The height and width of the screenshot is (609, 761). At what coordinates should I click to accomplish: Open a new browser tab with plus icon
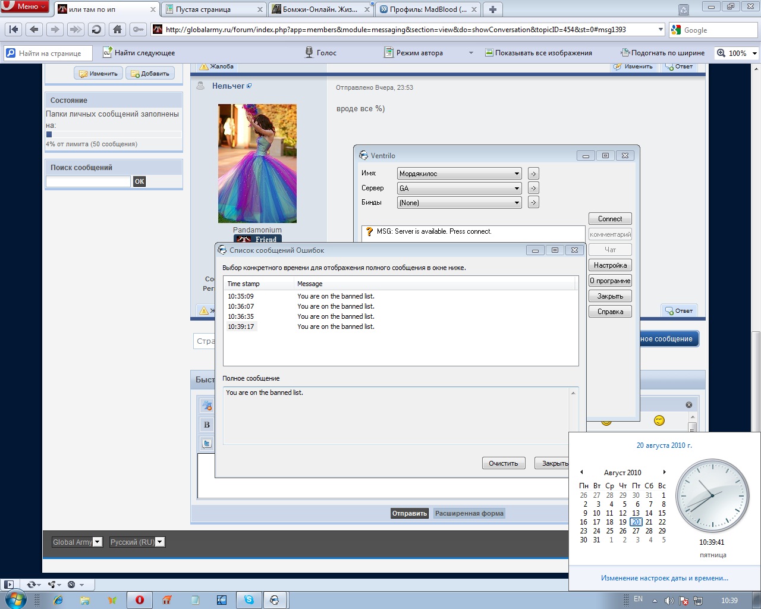pyautogui.click(x=492, y=10)
